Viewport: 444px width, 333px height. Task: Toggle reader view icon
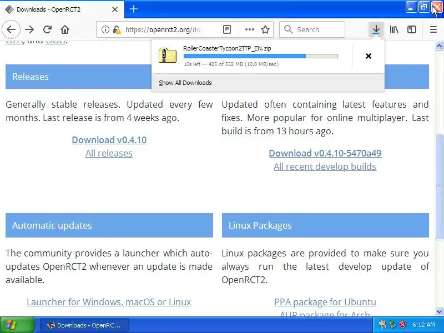(x=227, y=29)
